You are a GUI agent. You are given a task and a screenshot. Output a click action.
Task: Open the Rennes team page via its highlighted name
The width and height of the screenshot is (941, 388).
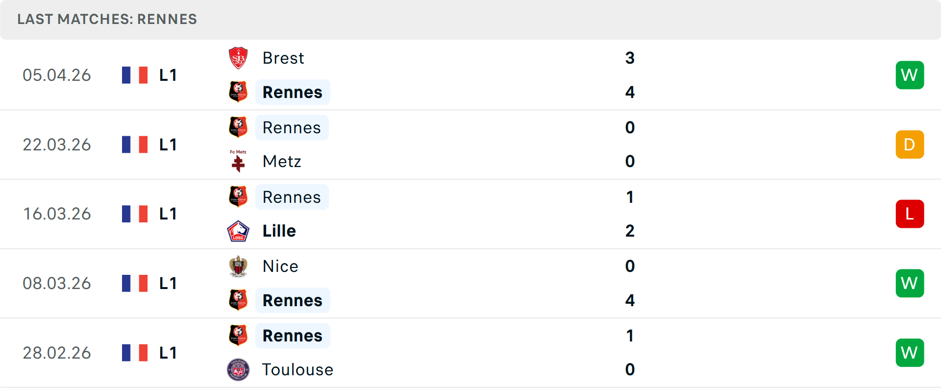tap(293, 92)
